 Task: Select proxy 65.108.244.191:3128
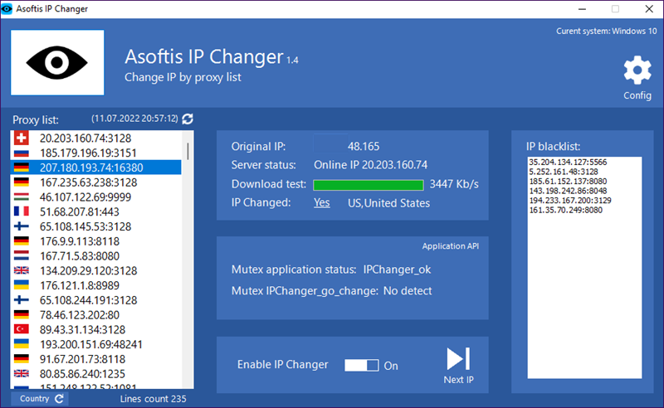pyautogui.click(x=95, y=300)
